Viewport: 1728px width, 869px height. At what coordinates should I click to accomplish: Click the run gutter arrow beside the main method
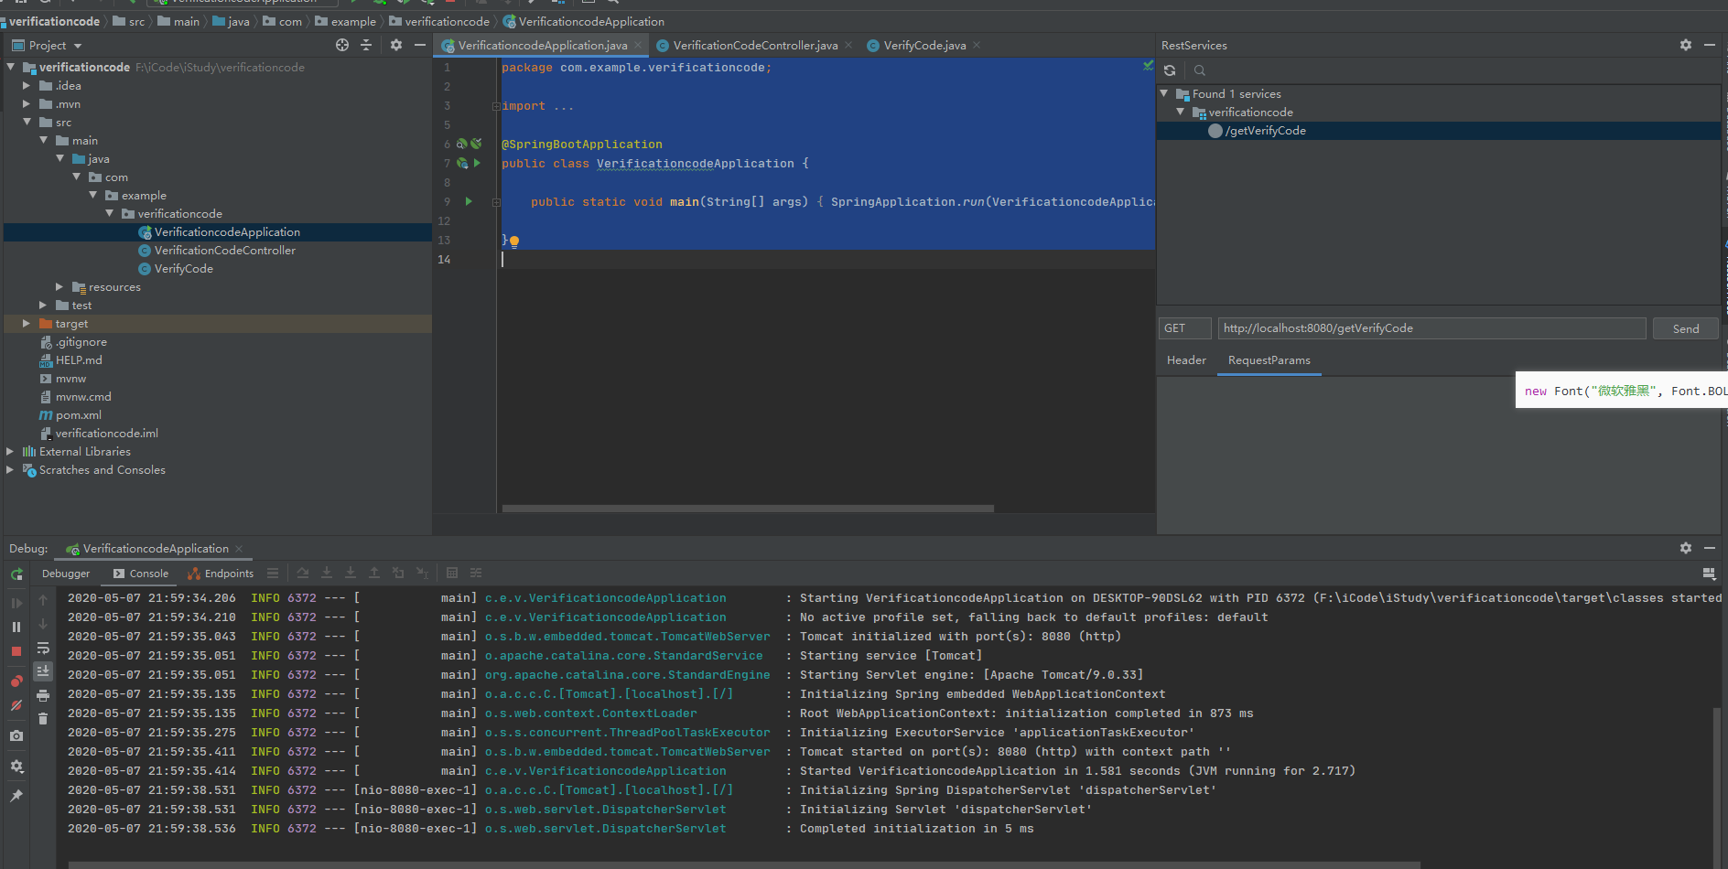[469, 201]
